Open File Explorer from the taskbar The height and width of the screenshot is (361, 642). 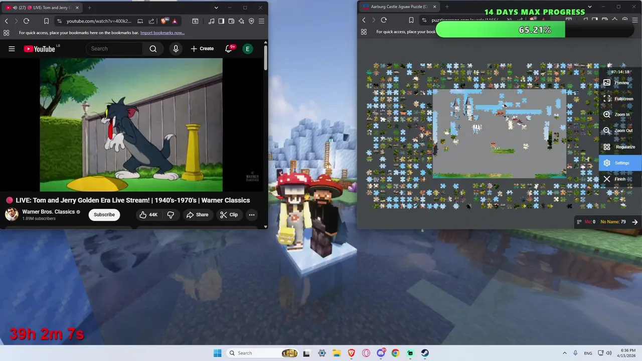pyautogui.click(x=337, y=353)
